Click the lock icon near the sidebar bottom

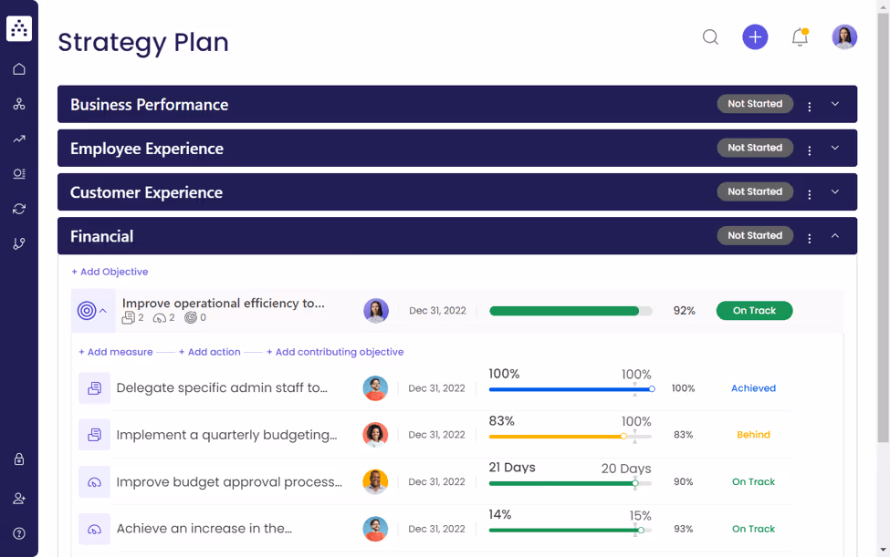click(x=18, y=459)
